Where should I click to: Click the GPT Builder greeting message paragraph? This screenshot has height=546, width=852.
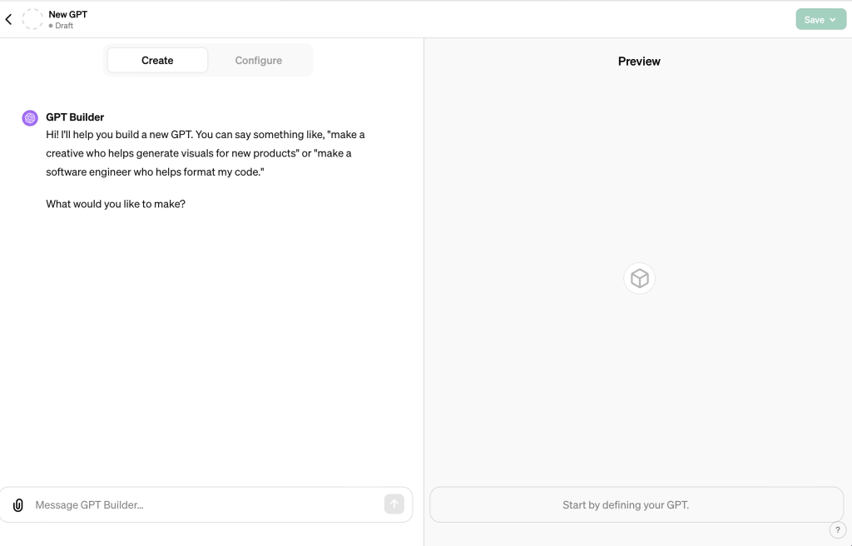coord(205,153)
